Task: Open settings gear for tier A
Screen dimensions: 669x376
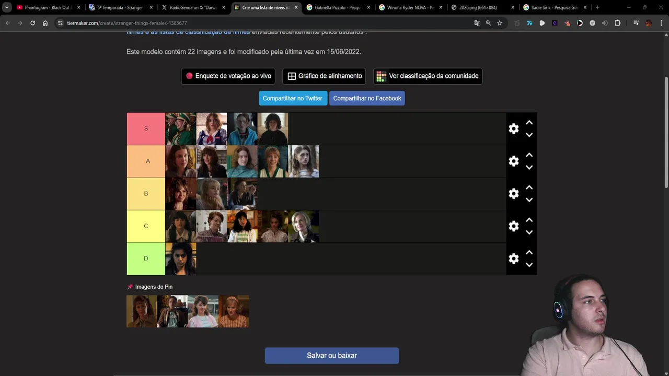Action: tap(514, 161)
